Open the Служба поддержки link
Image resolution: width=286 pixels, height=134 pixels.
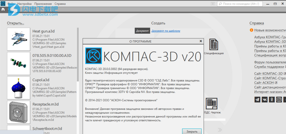click(269, 67)
